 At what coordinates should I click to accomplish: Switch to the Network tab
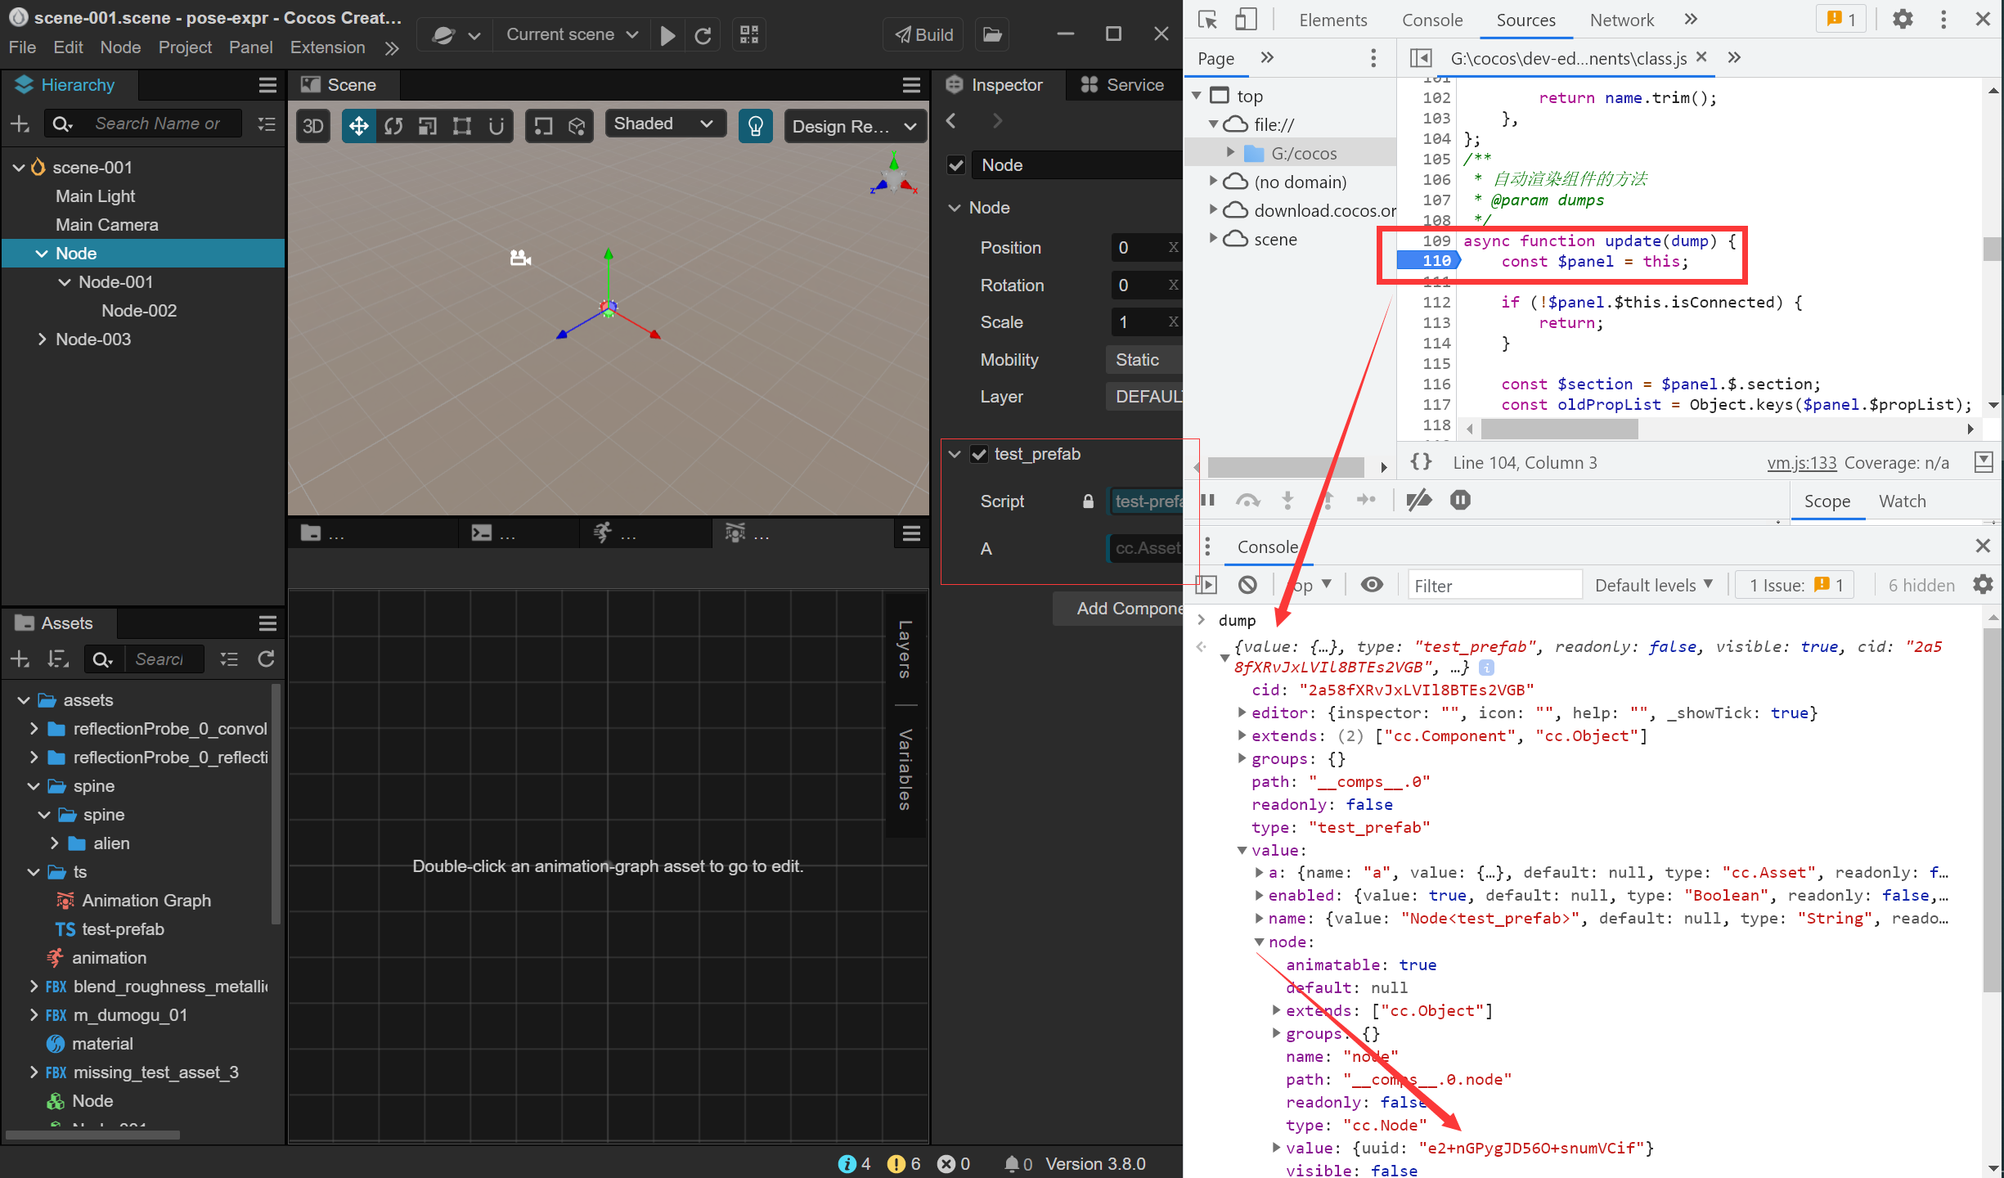(x=1621, y=20)
